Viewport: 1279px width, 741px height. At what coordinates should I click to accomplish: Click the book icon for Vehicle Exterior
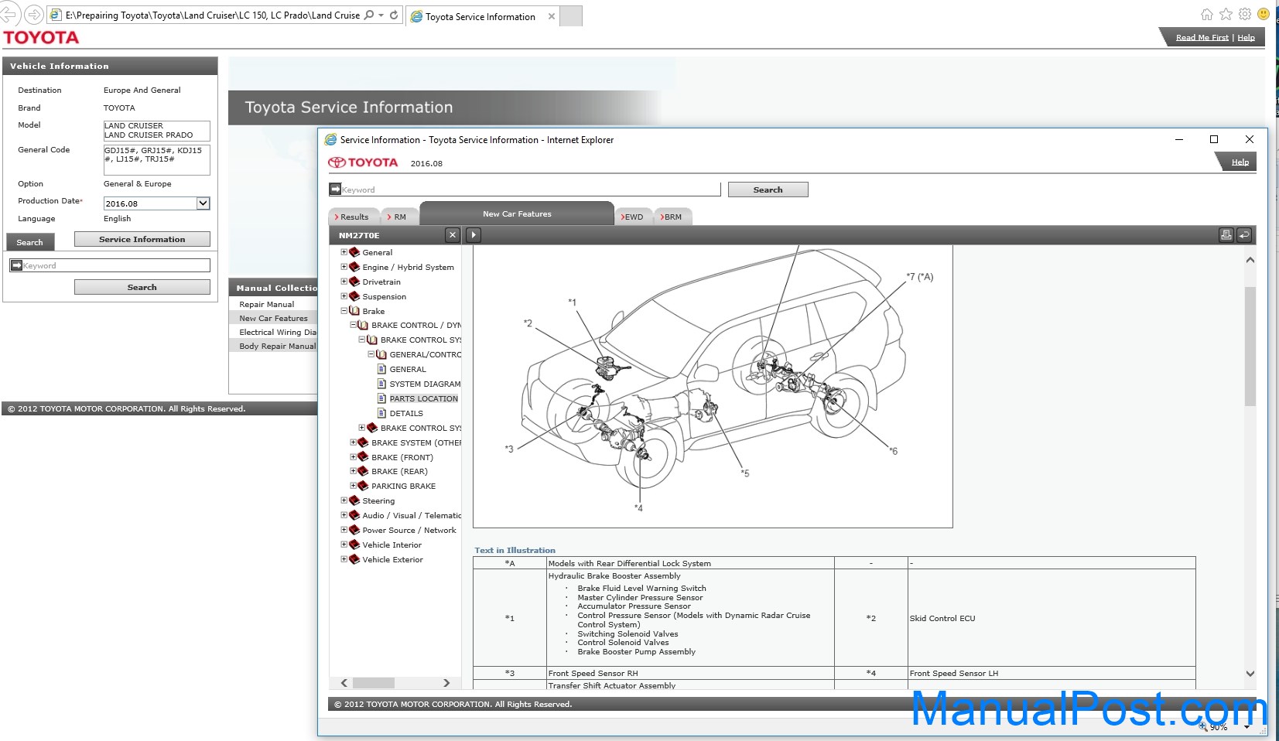click(354, 559)
